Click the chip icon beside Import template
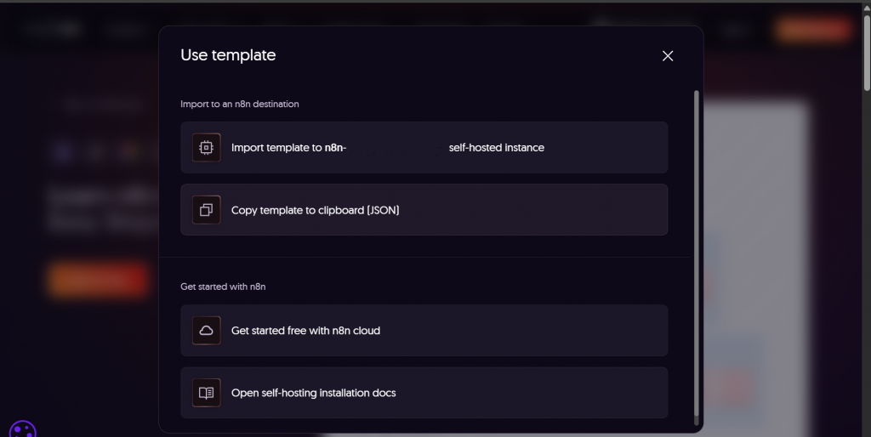The width and height of the screenshot is (871, 437). (206, 148)
